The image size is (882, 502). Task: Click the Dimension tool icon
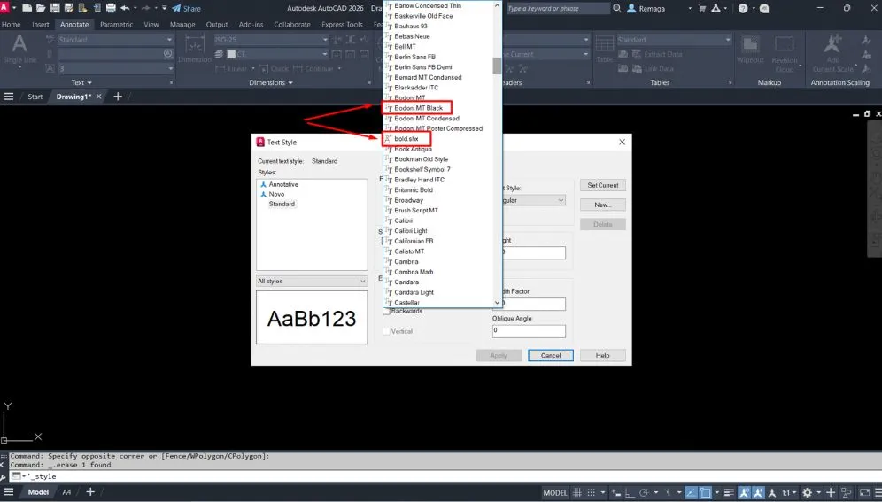195,44
